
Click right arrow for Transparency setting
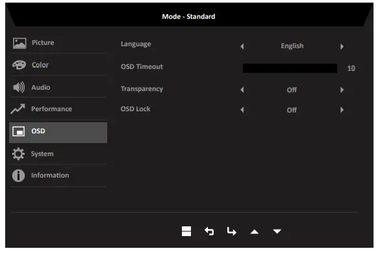[342, 90]
